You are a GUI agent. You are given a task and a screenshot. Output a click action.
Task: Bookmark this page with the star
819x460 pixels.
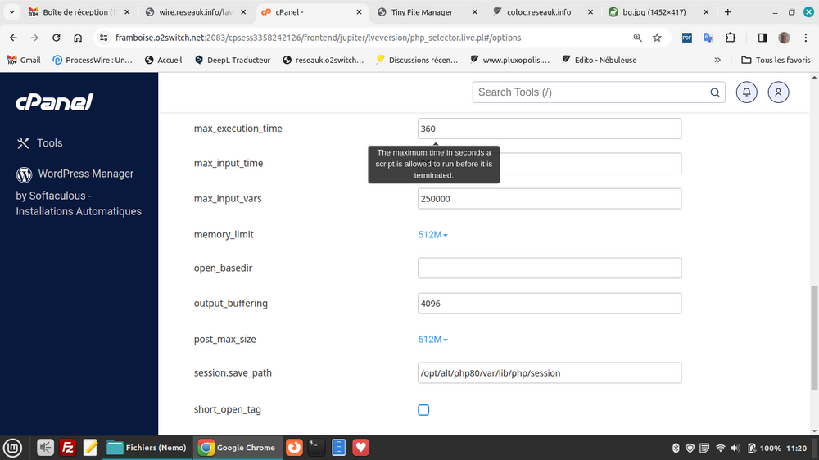click(x=657, y=38)
